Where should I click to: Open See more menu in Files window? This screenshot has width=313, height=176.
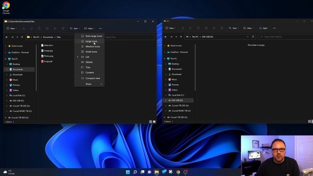[100, 28]
